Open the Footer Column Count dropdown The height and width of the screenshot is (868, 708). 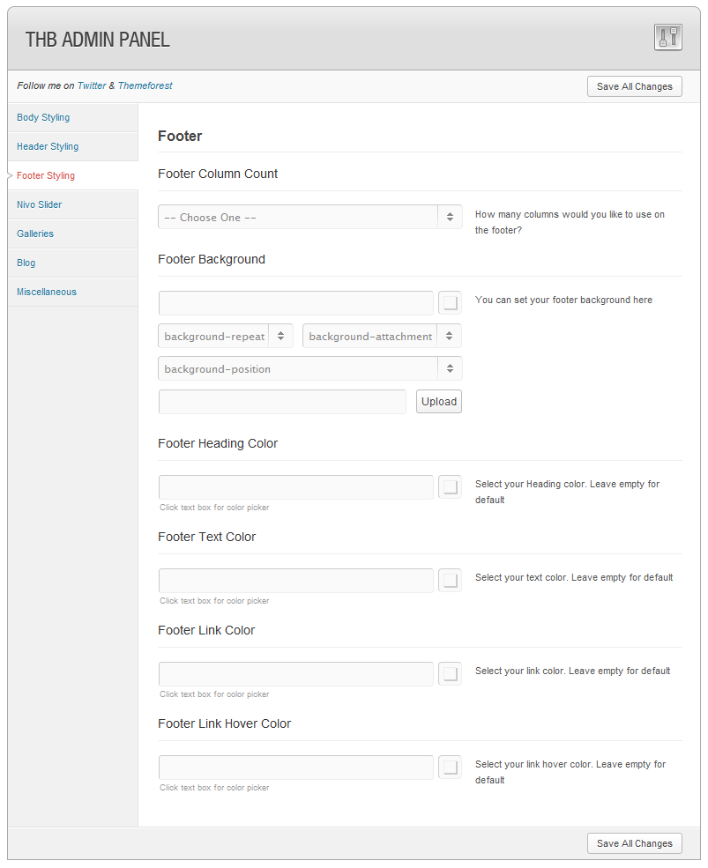pos(309,217)
